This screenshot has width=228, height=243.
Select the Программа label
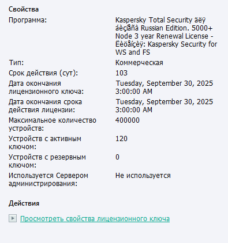(28, 20)
